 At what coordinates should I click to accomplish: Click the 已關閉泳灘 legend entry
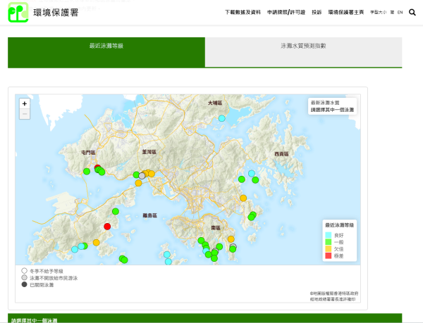click(37, 285)
